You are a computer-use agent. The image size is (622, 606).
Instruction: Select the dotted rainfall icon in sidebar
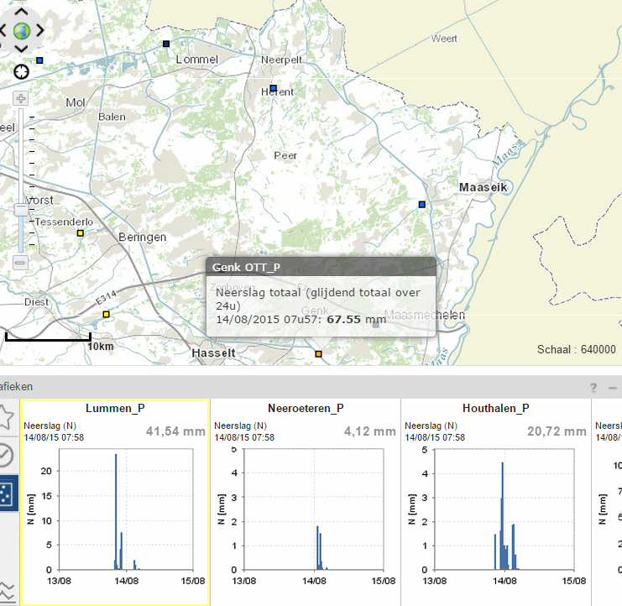coord(8,494)
